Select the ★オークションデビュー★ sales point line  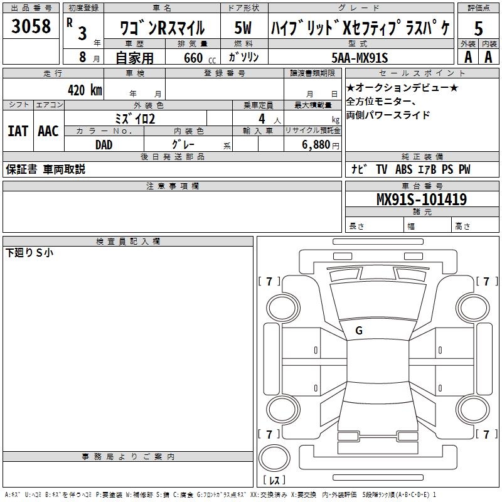(402, 87)
